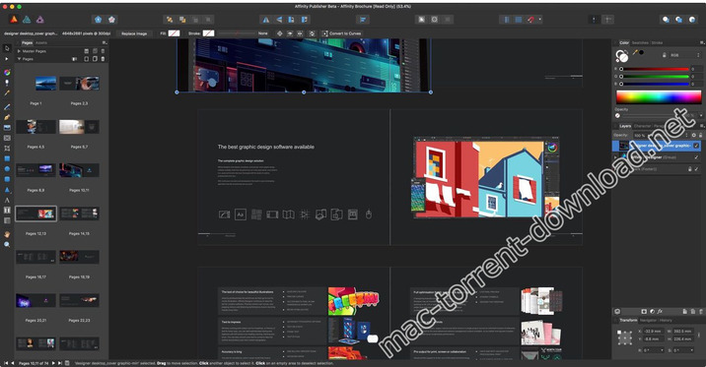The image size is (706, 367).
Task: Switch to the Photo persona icon
Action: click(40, 20)
